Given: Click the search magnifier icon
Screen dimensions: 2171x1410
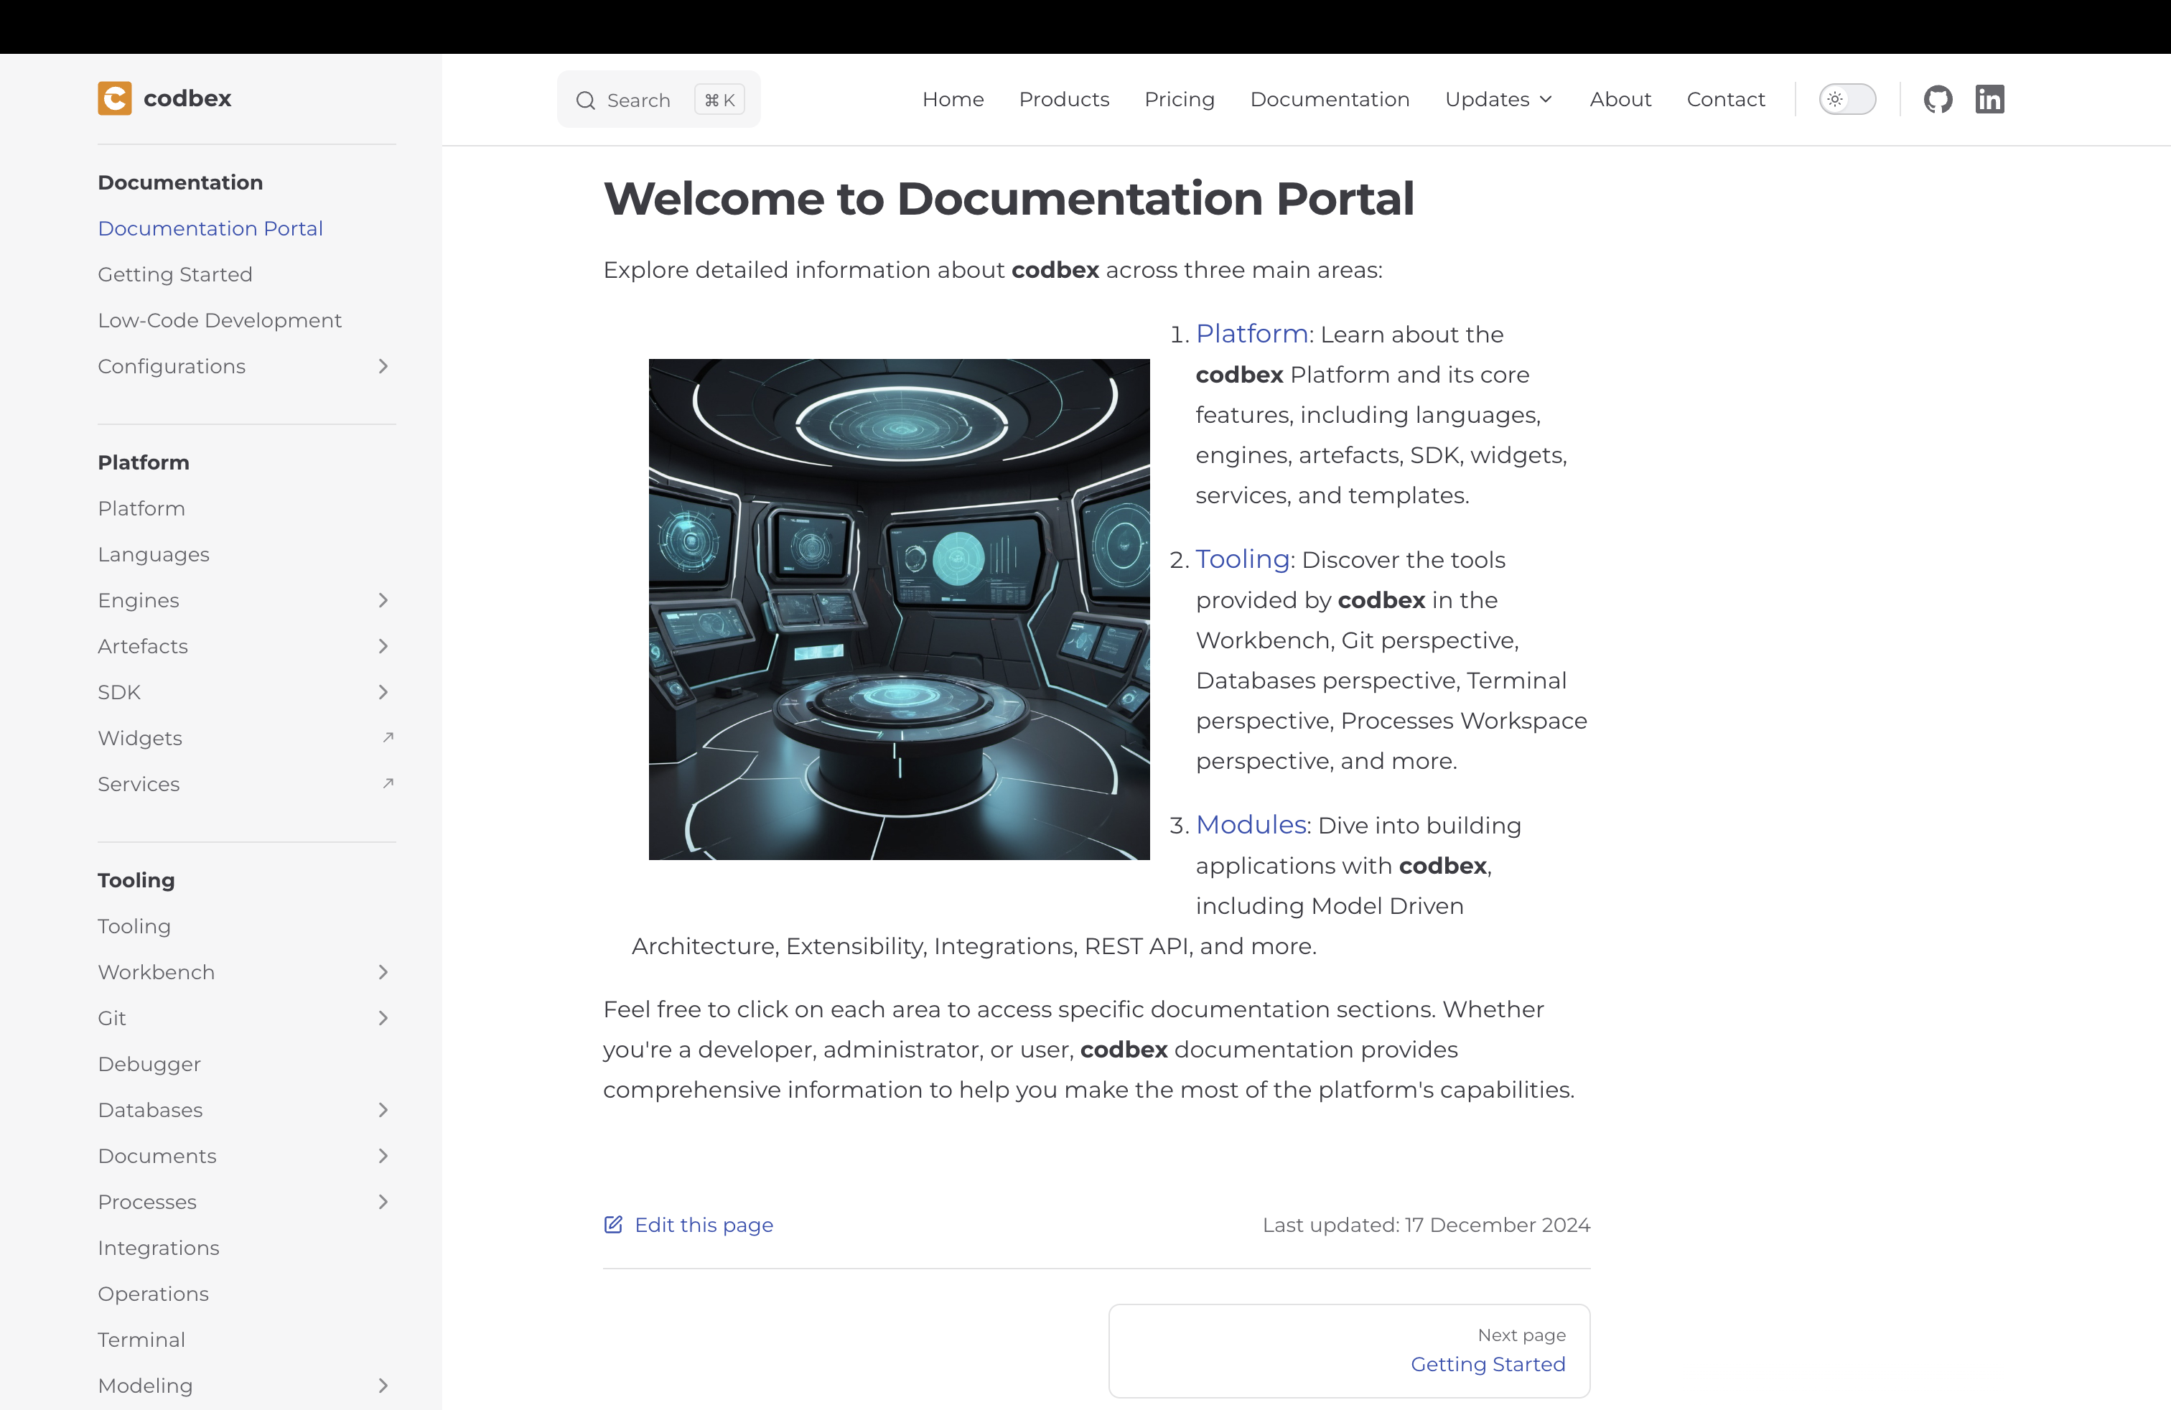Looking at the screenshot, I should [x=586, y=100].
